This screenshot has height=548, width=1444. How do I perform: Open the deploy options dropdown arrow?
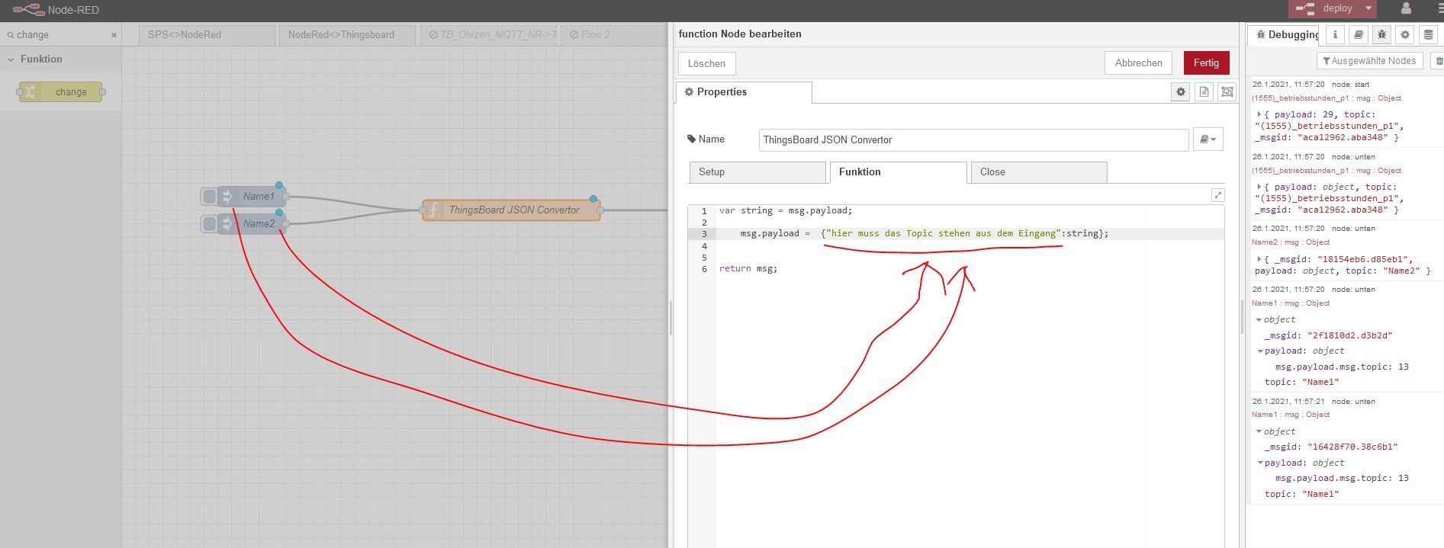tap(1368, 8)
